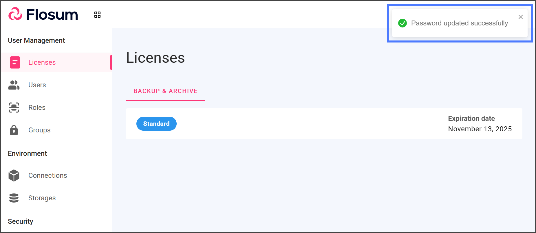This screenshot has height=233, width=536.
Task: Click the Groups padlock icon
Action: click(x=14, y=130)
